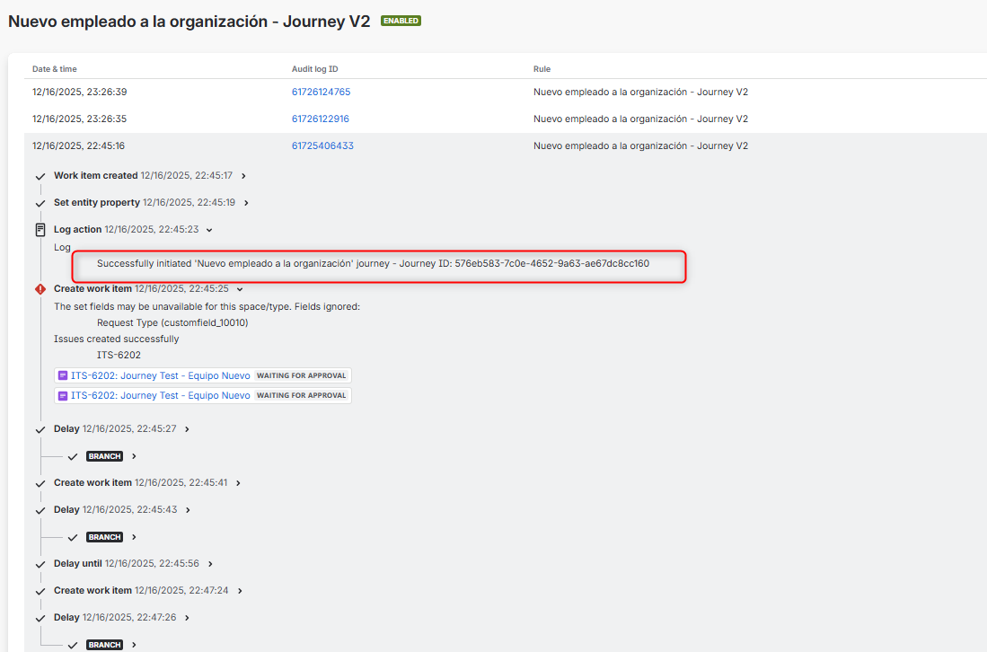
Task: Click the checkmark icon beside Work item created
Action: point(40,175)
